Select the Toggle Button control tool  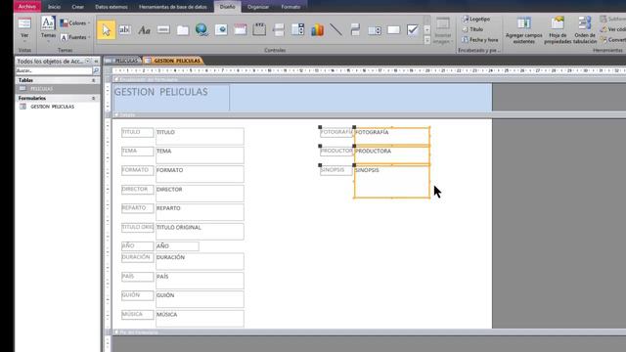[x=355, y=30]
